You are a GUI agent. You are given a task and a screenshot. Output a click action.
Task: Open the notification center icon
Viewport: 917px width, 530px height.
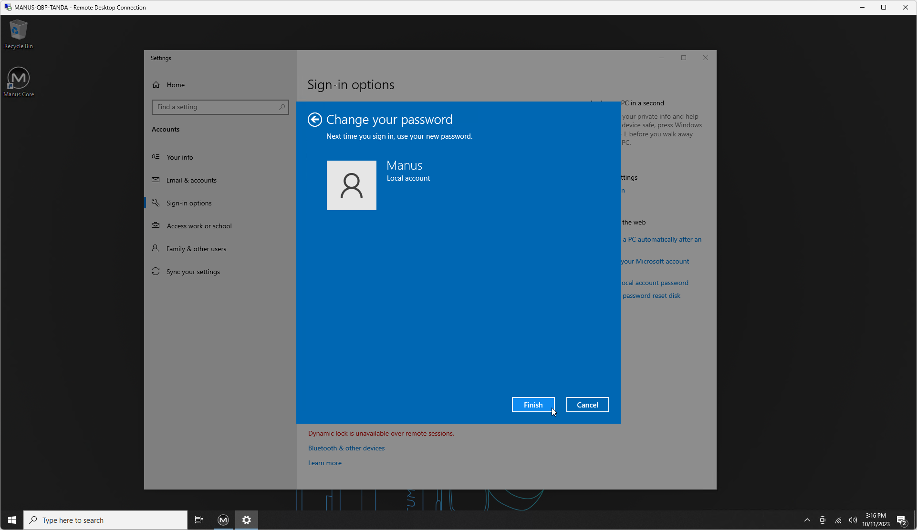click(901, 520)
